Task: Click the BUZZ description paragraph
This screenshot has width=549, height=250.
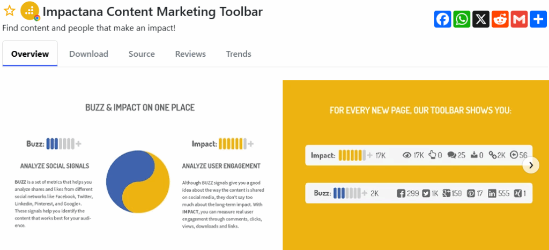Action: tap(54, 204)
